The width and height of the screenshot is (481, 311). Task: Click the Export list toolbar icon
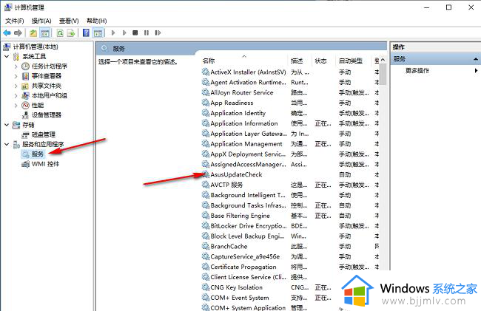[x=71, y=33]
